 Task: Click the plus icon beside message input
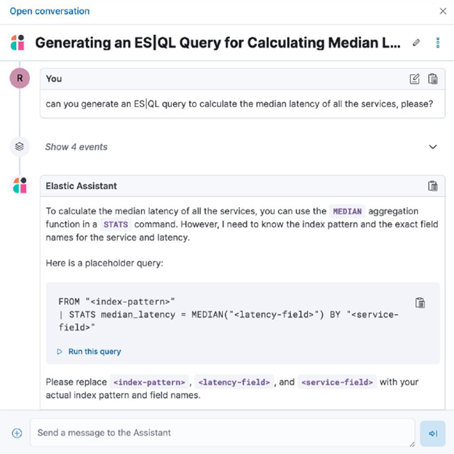click(17, 433)
